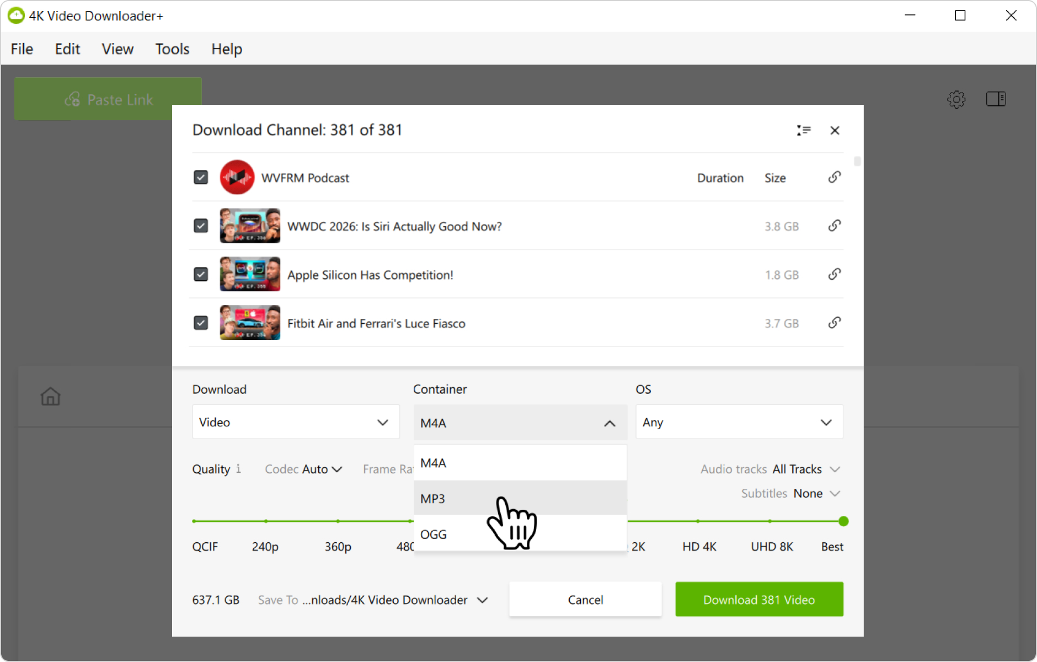Close the Download Channel dialog
The height and width of the screenshot is (662, 1037).
click(835, 130)
